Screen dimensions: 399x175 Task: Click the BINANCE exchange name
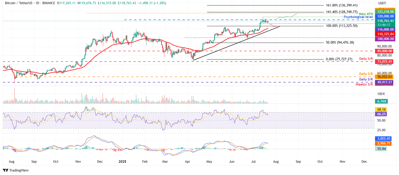49,3
